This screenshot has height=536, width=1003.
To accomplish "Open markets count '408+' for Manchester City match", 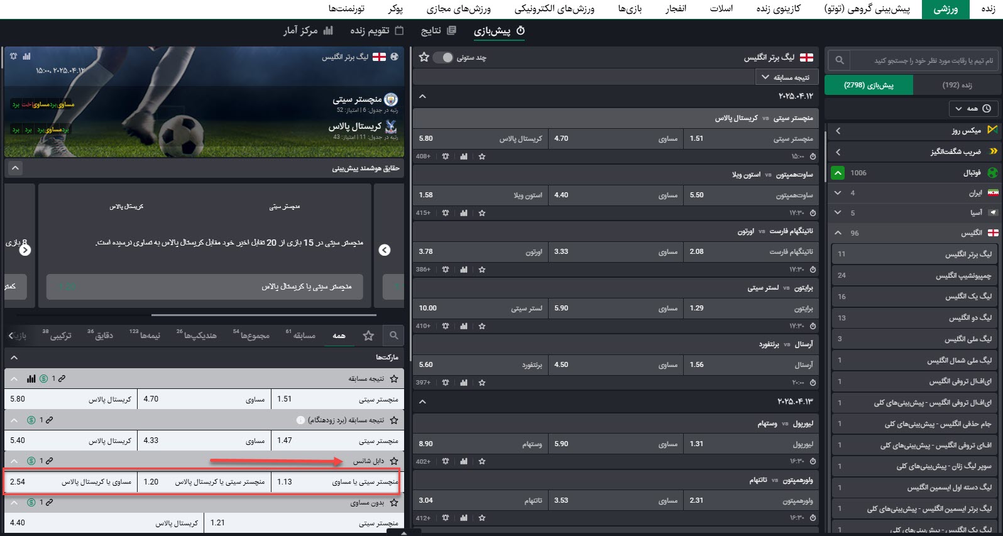I will tap(423, 156).
